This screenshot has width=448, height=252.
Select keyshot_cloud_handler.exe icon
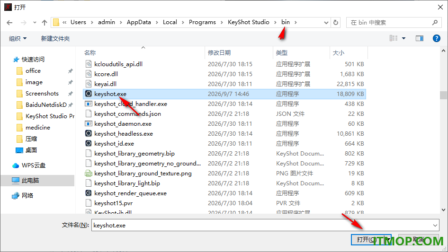point(89,104)
